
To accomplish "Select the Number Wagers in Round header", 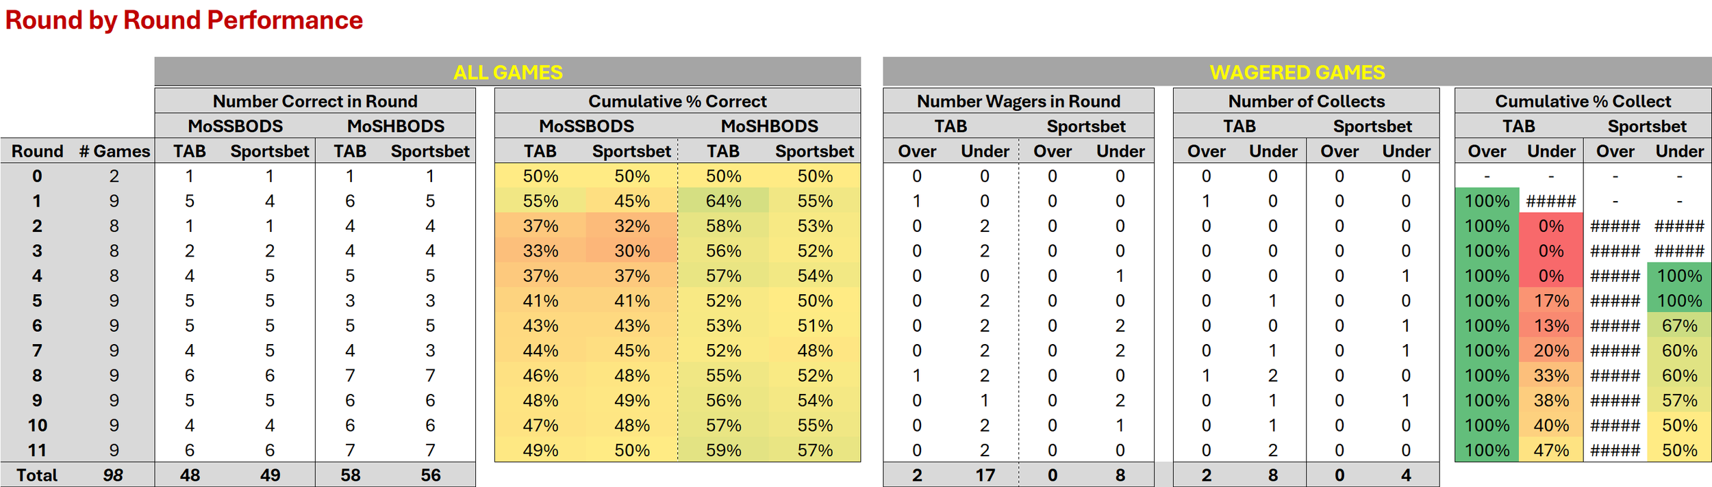I will coord(1018,101).
